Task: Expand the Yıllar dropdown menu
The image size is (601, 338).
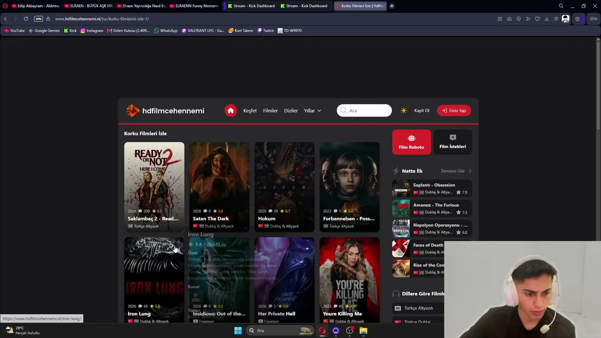Action: 312,111
